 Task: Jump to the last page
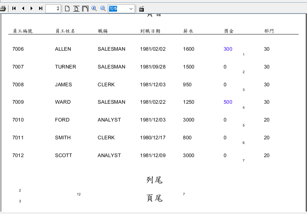pos(41,9)
